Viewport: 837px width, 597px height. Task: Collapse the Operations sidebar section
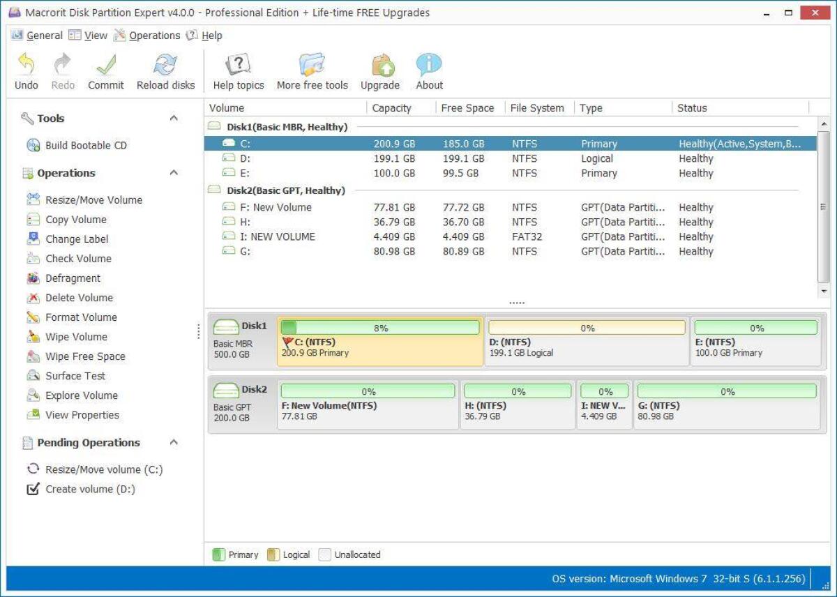pos(174,173)
